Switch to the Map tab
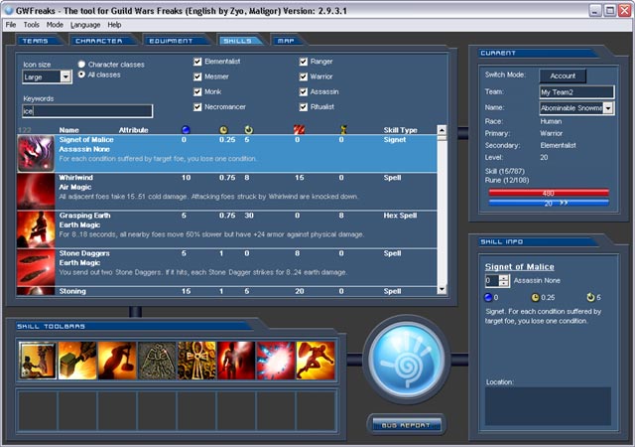Image resolution: width=635 pixels, height=447 pixels. [x=287, y=41]
